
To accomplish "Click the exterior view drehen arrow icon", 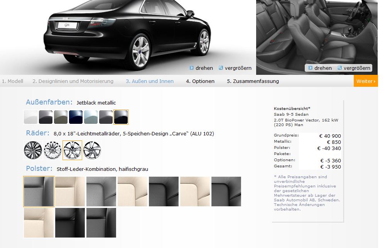I will (191, 68).
